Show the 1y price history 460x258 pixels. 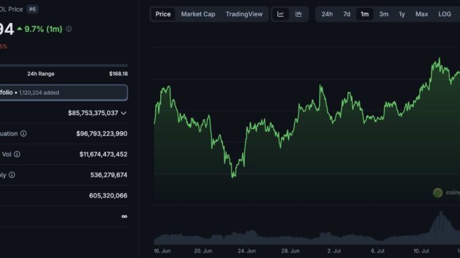pos(402,14)
